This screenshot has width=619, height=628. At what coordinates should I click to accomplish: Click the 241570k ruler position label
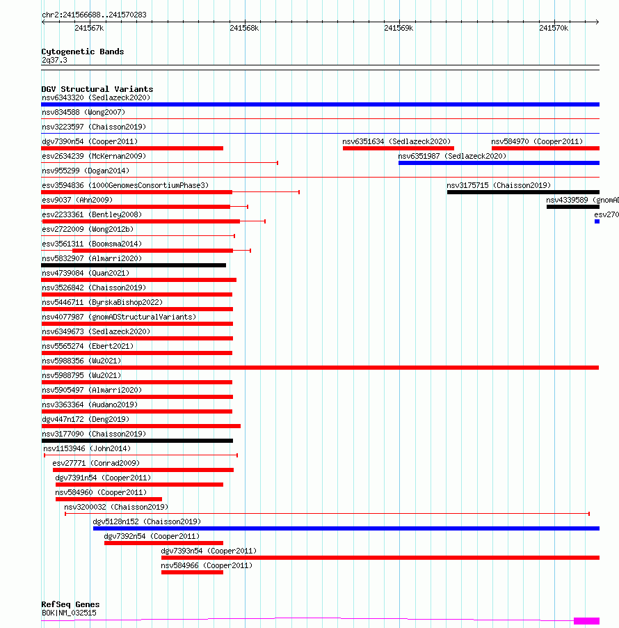554,28
